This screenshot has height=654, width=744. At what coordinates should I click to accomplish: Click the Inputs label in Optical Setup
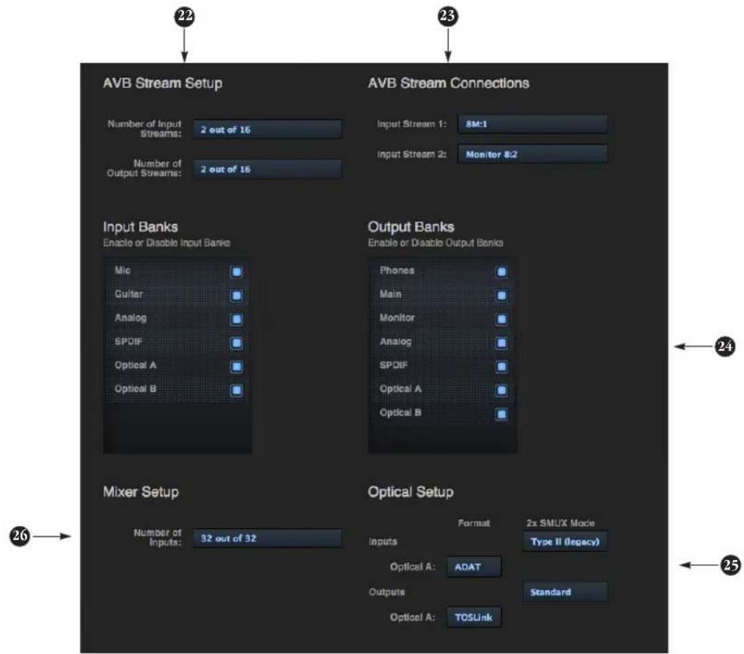click(x=383, y=542)
